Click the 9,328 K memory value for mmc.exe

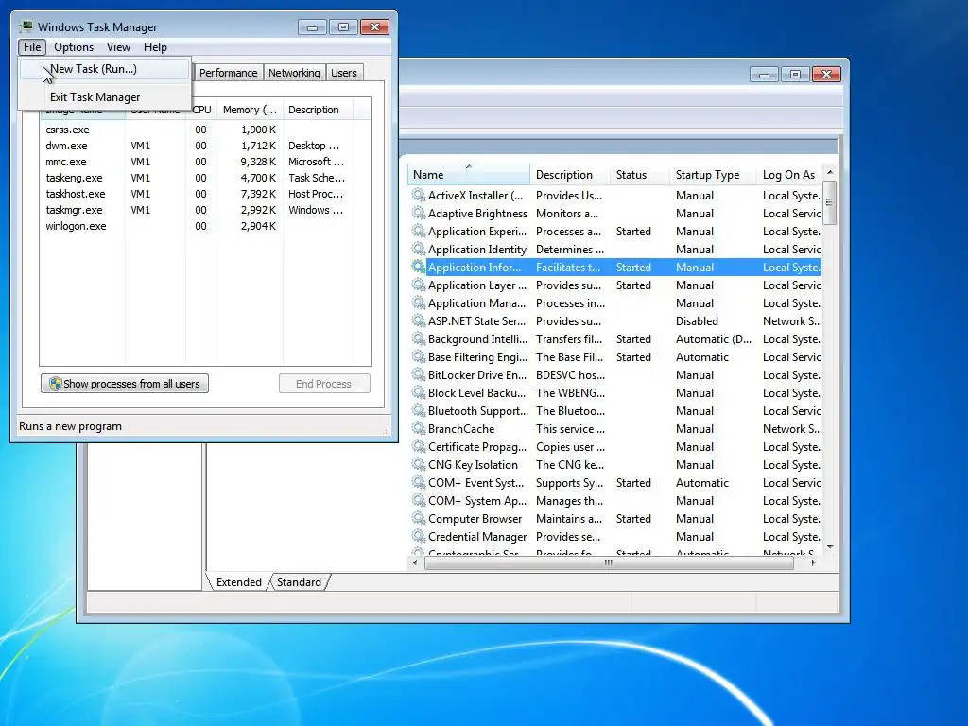point(258,162)
